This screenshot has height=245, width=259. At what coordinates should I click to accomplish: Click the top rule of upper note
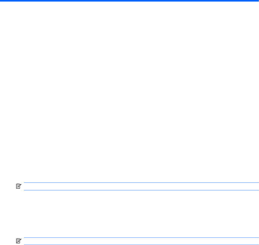point(142,183)
